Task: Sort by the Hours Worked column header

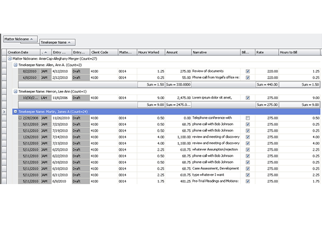Action: click(151, 53)
